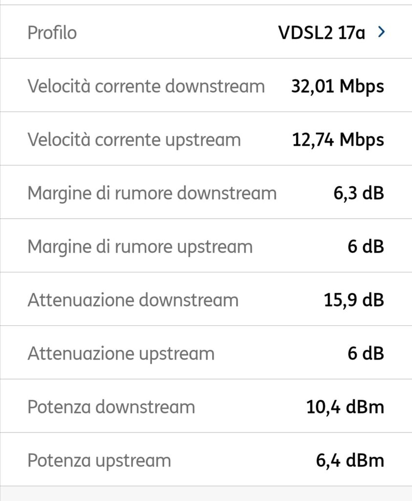This screenshot has width=412, height=501.
Task: Tap the 6,4 dBm value
Action: pyautogui.click(x=350, y=460)
